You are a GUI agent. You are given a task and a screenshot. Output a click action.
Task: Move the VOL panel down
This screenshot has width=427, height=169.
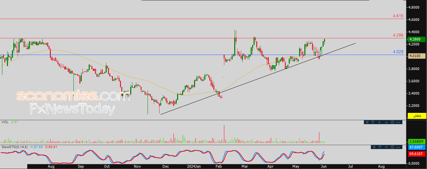(x=386, y=122)
